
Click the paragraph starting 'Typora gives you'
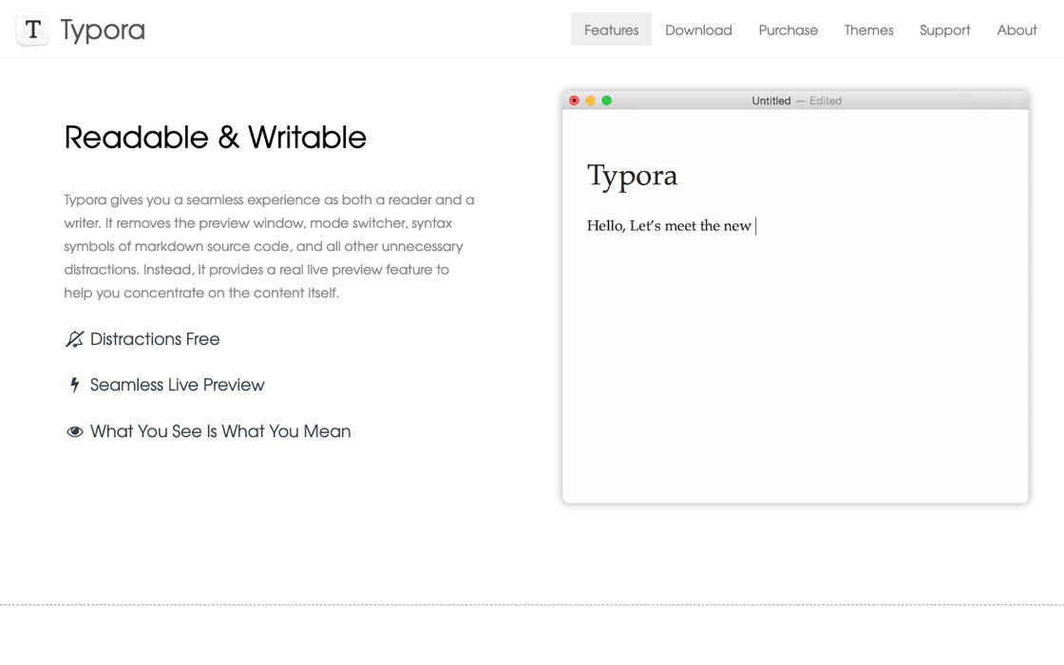(x=270, y=246)
